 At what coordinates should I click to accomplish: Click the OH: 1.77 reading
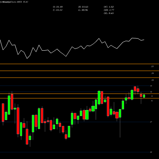click(x=109, y=10)
